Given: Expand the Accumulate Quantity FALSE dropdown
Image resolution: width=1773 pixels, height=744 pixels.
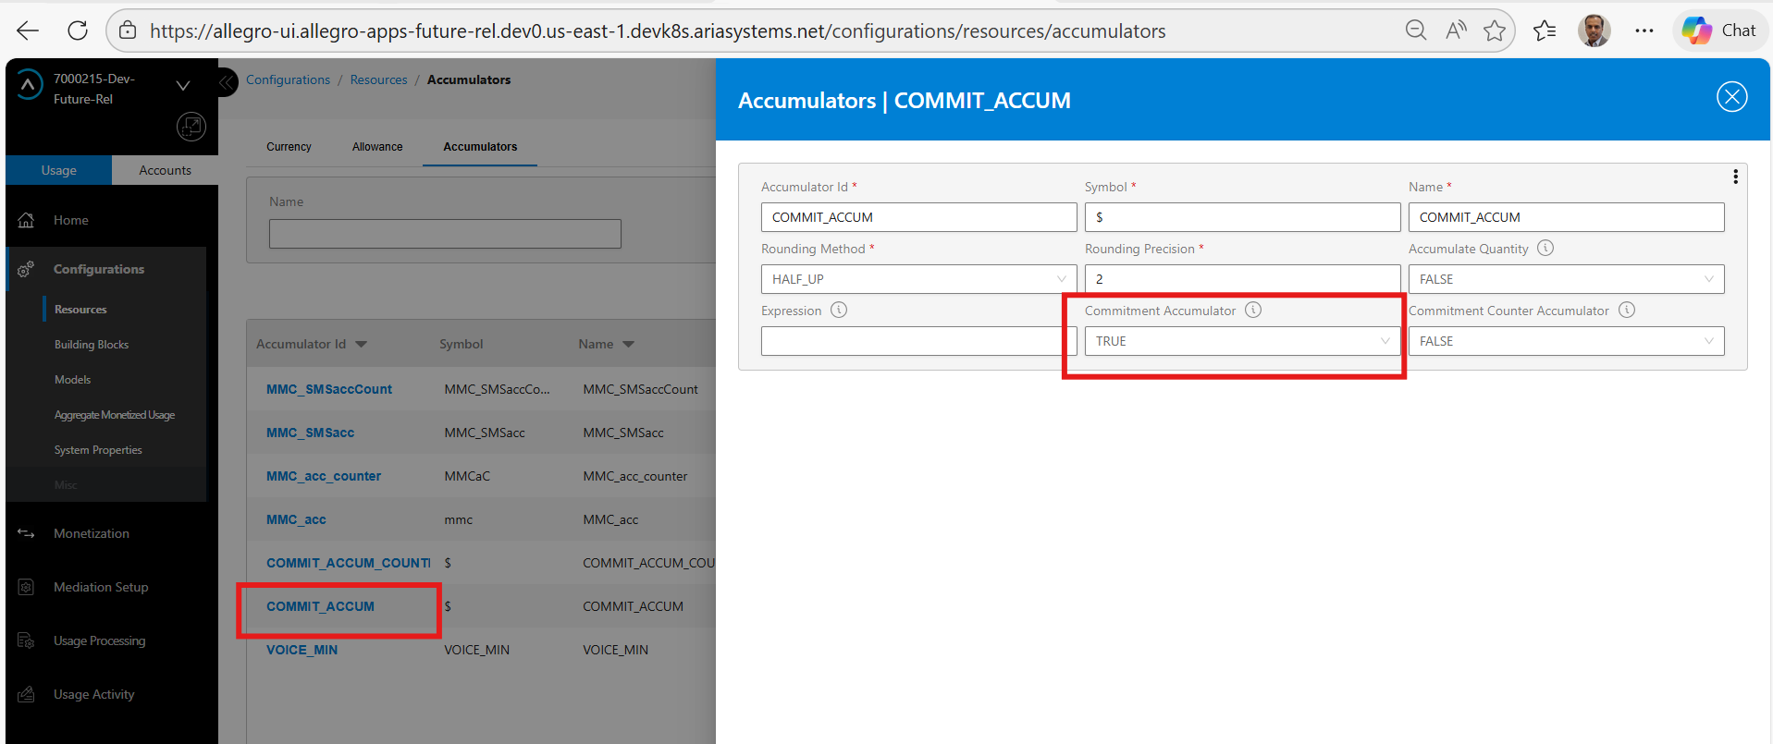Looking at the screenshot, I should (1565, 279).
